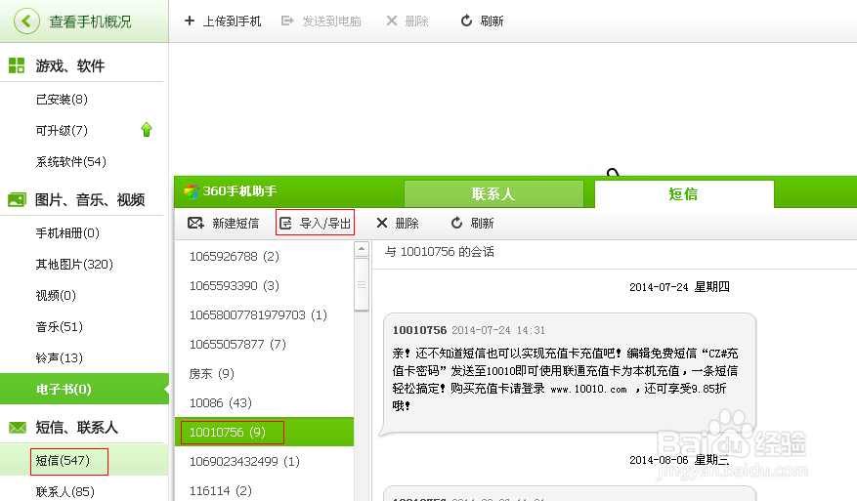Click the 短信、联系人 envelope icon
The image size is (857, 501).
(18, 427)
